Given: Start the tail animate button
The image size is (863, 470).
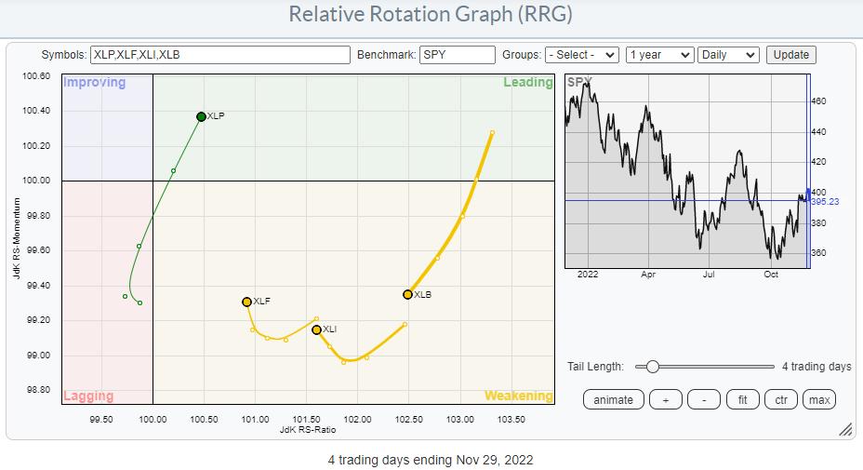Looking at the screenshot, I should point(613,400).
